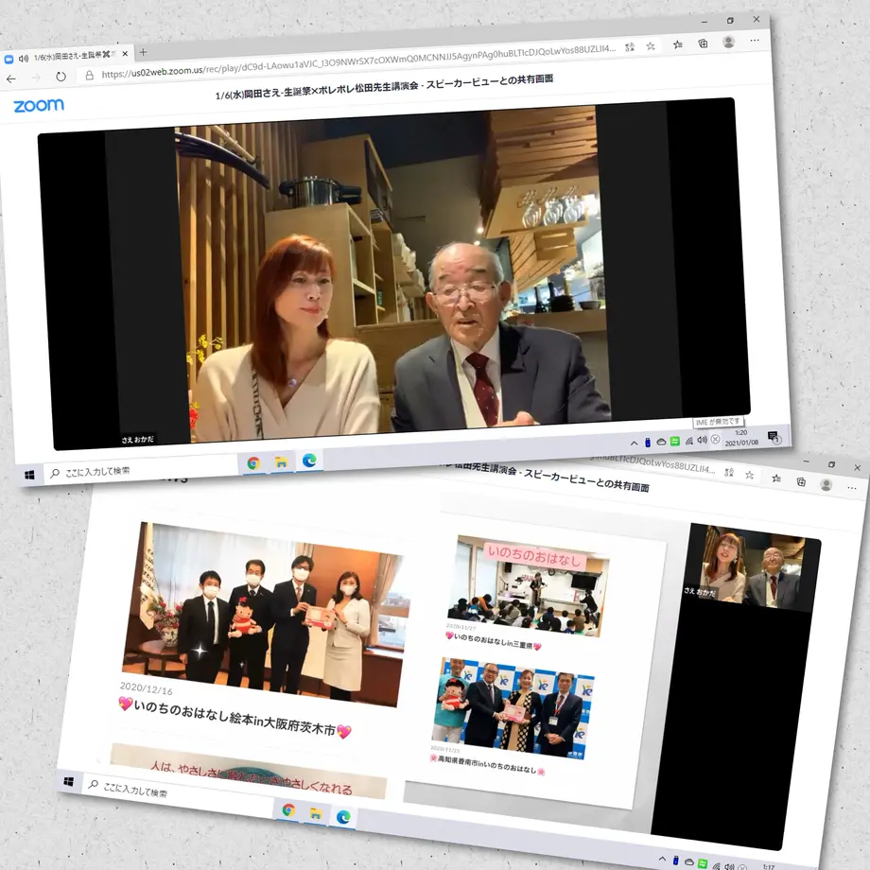This screenshot has width=870, height=870.
Task: Click the ここに入力して検索 box below the large video
Action: point(142,471)
